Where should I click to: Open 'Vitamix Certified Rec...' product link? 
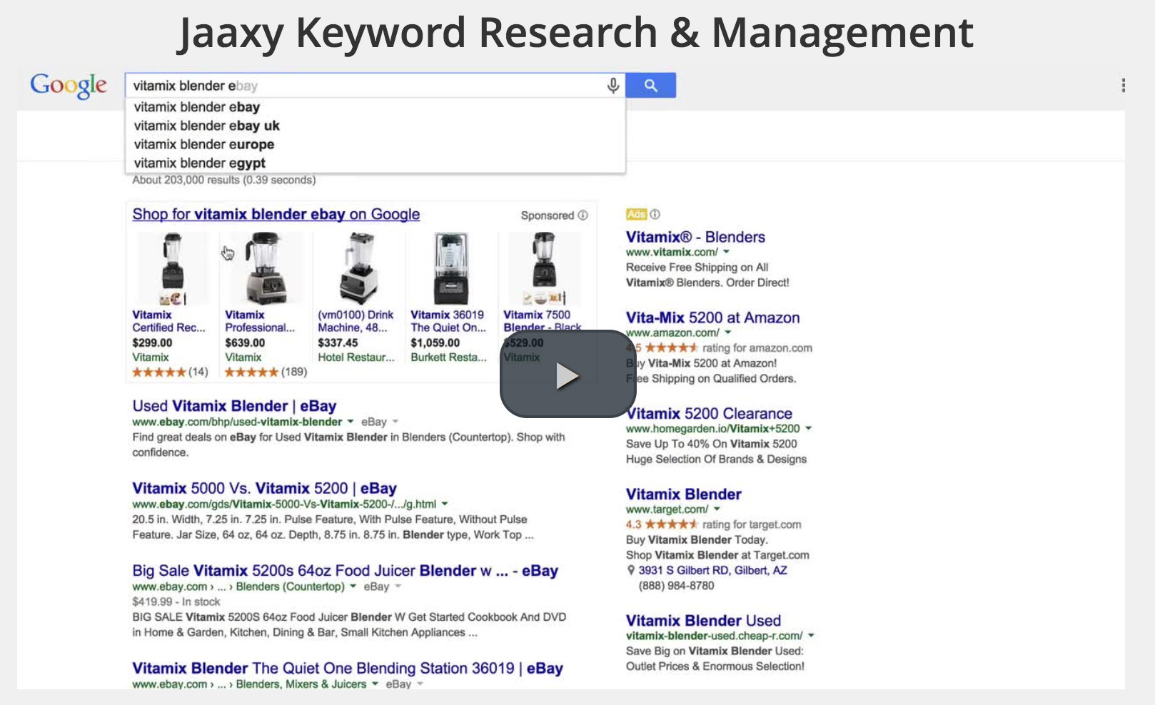[x=168, y=321]
